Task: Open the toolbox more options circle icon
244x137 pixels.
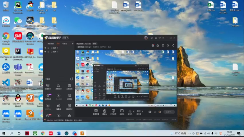Action: click(x=71, y=79)
